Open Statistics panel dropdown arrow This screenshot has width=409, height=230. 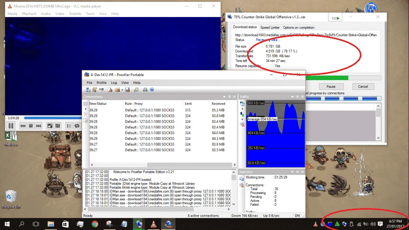(292, 172)
